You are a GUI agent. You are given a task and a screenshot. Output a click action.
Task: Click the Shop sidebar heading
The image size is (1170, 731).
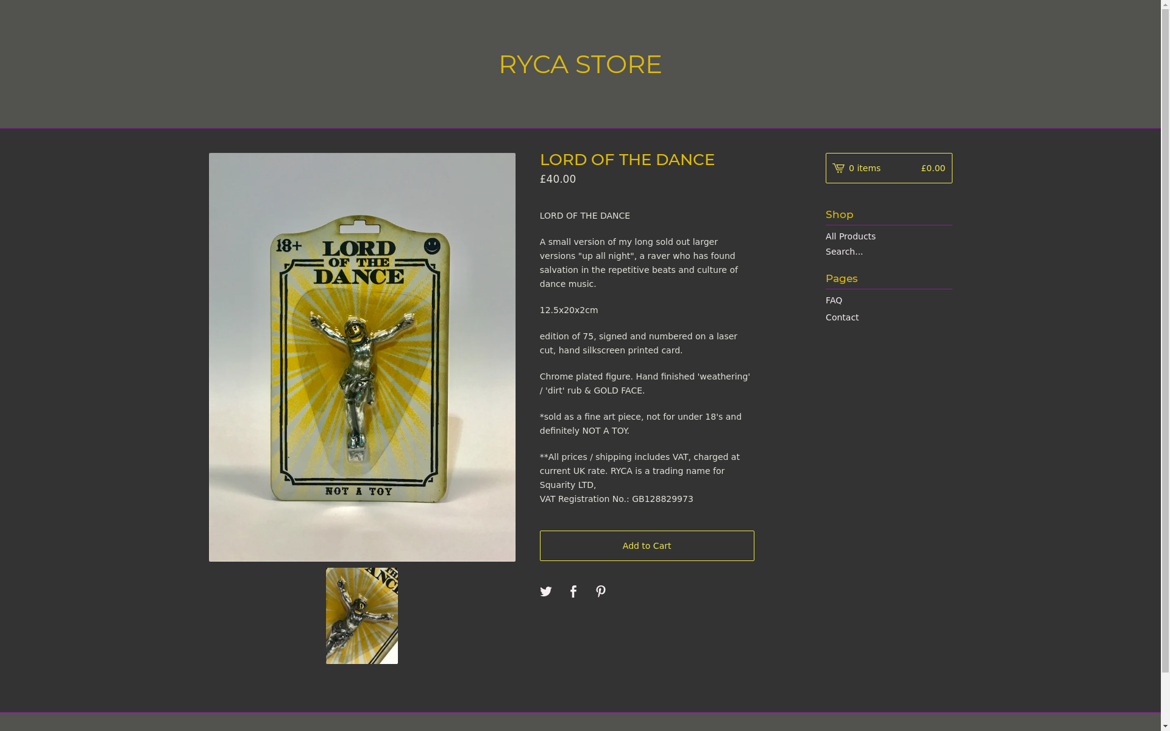(x=839, y=214)
